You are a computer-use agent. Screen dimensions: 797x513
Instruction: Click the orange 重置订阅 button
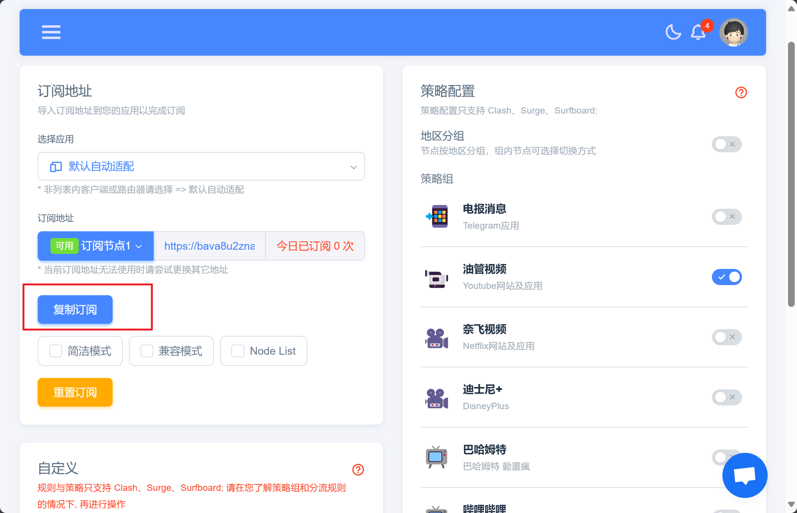75,392
